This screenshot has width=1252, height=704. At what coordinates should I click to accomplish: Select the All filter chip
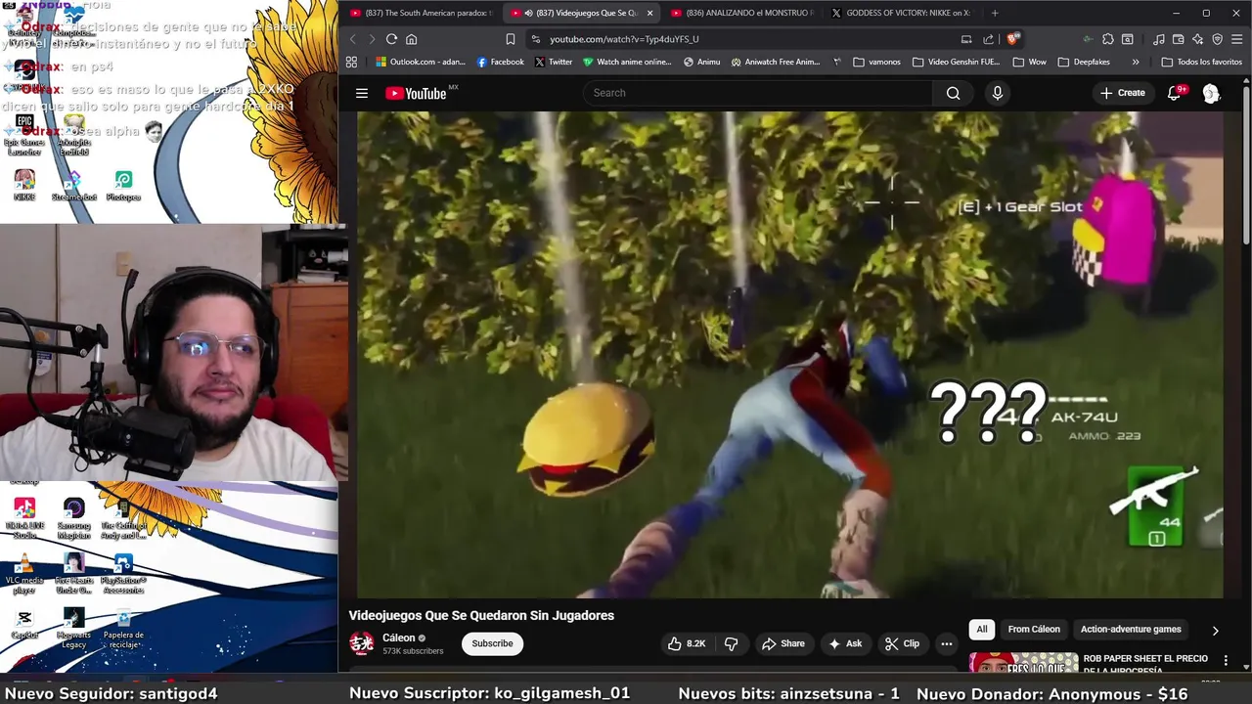pos(981,630)
